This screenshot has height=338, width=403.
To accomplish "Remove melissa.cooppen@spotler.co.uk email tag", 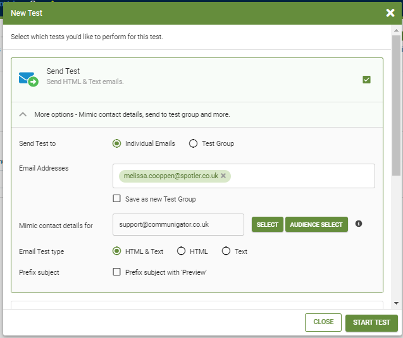I will point(223,176).
